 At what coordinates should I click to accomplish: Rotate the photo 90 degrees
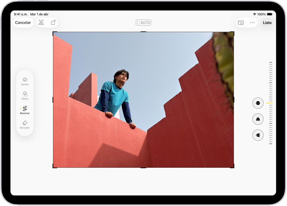pyautogui.click(x=54, y=22)
